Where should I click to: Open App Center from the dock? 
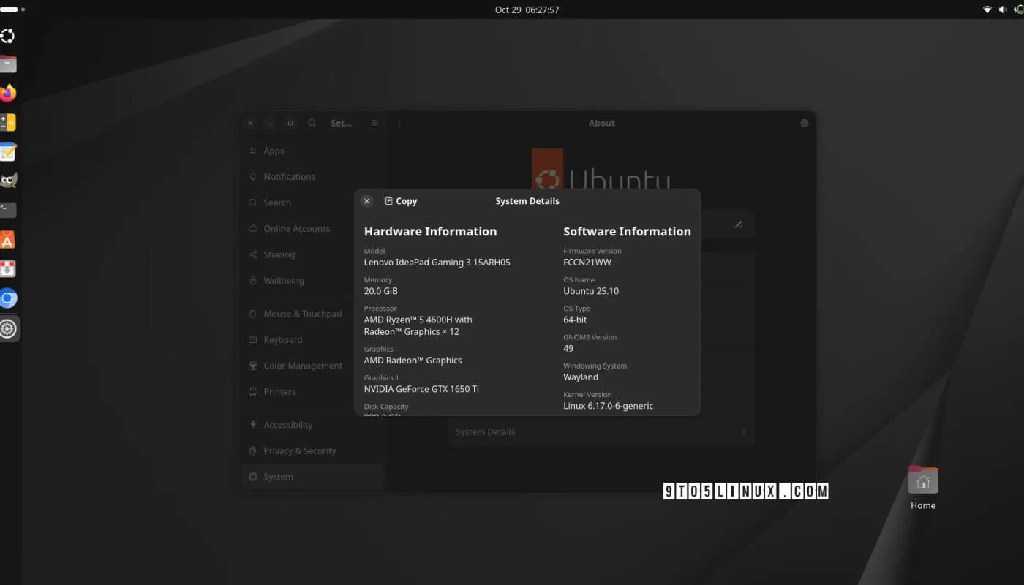8,240
